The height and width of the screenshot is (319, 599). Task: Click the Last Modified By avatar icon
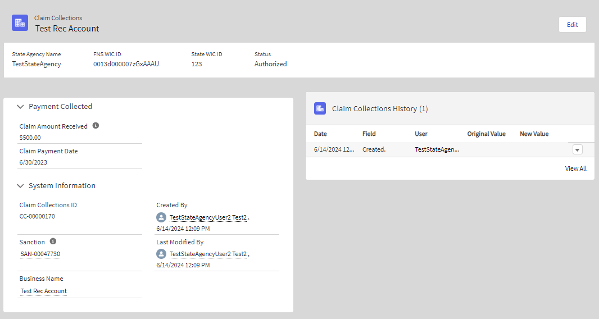tap(161, 254)
